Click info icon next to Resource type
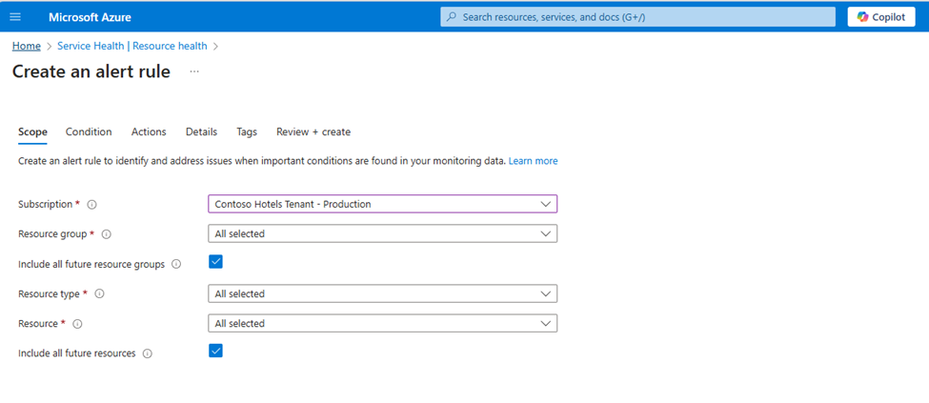 pos(99,294)
